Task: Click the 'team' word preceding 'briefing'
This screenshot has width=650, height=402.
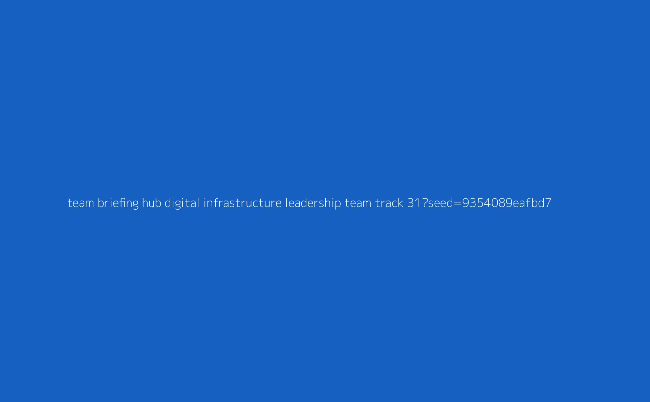Action: [x=81, y=203]
